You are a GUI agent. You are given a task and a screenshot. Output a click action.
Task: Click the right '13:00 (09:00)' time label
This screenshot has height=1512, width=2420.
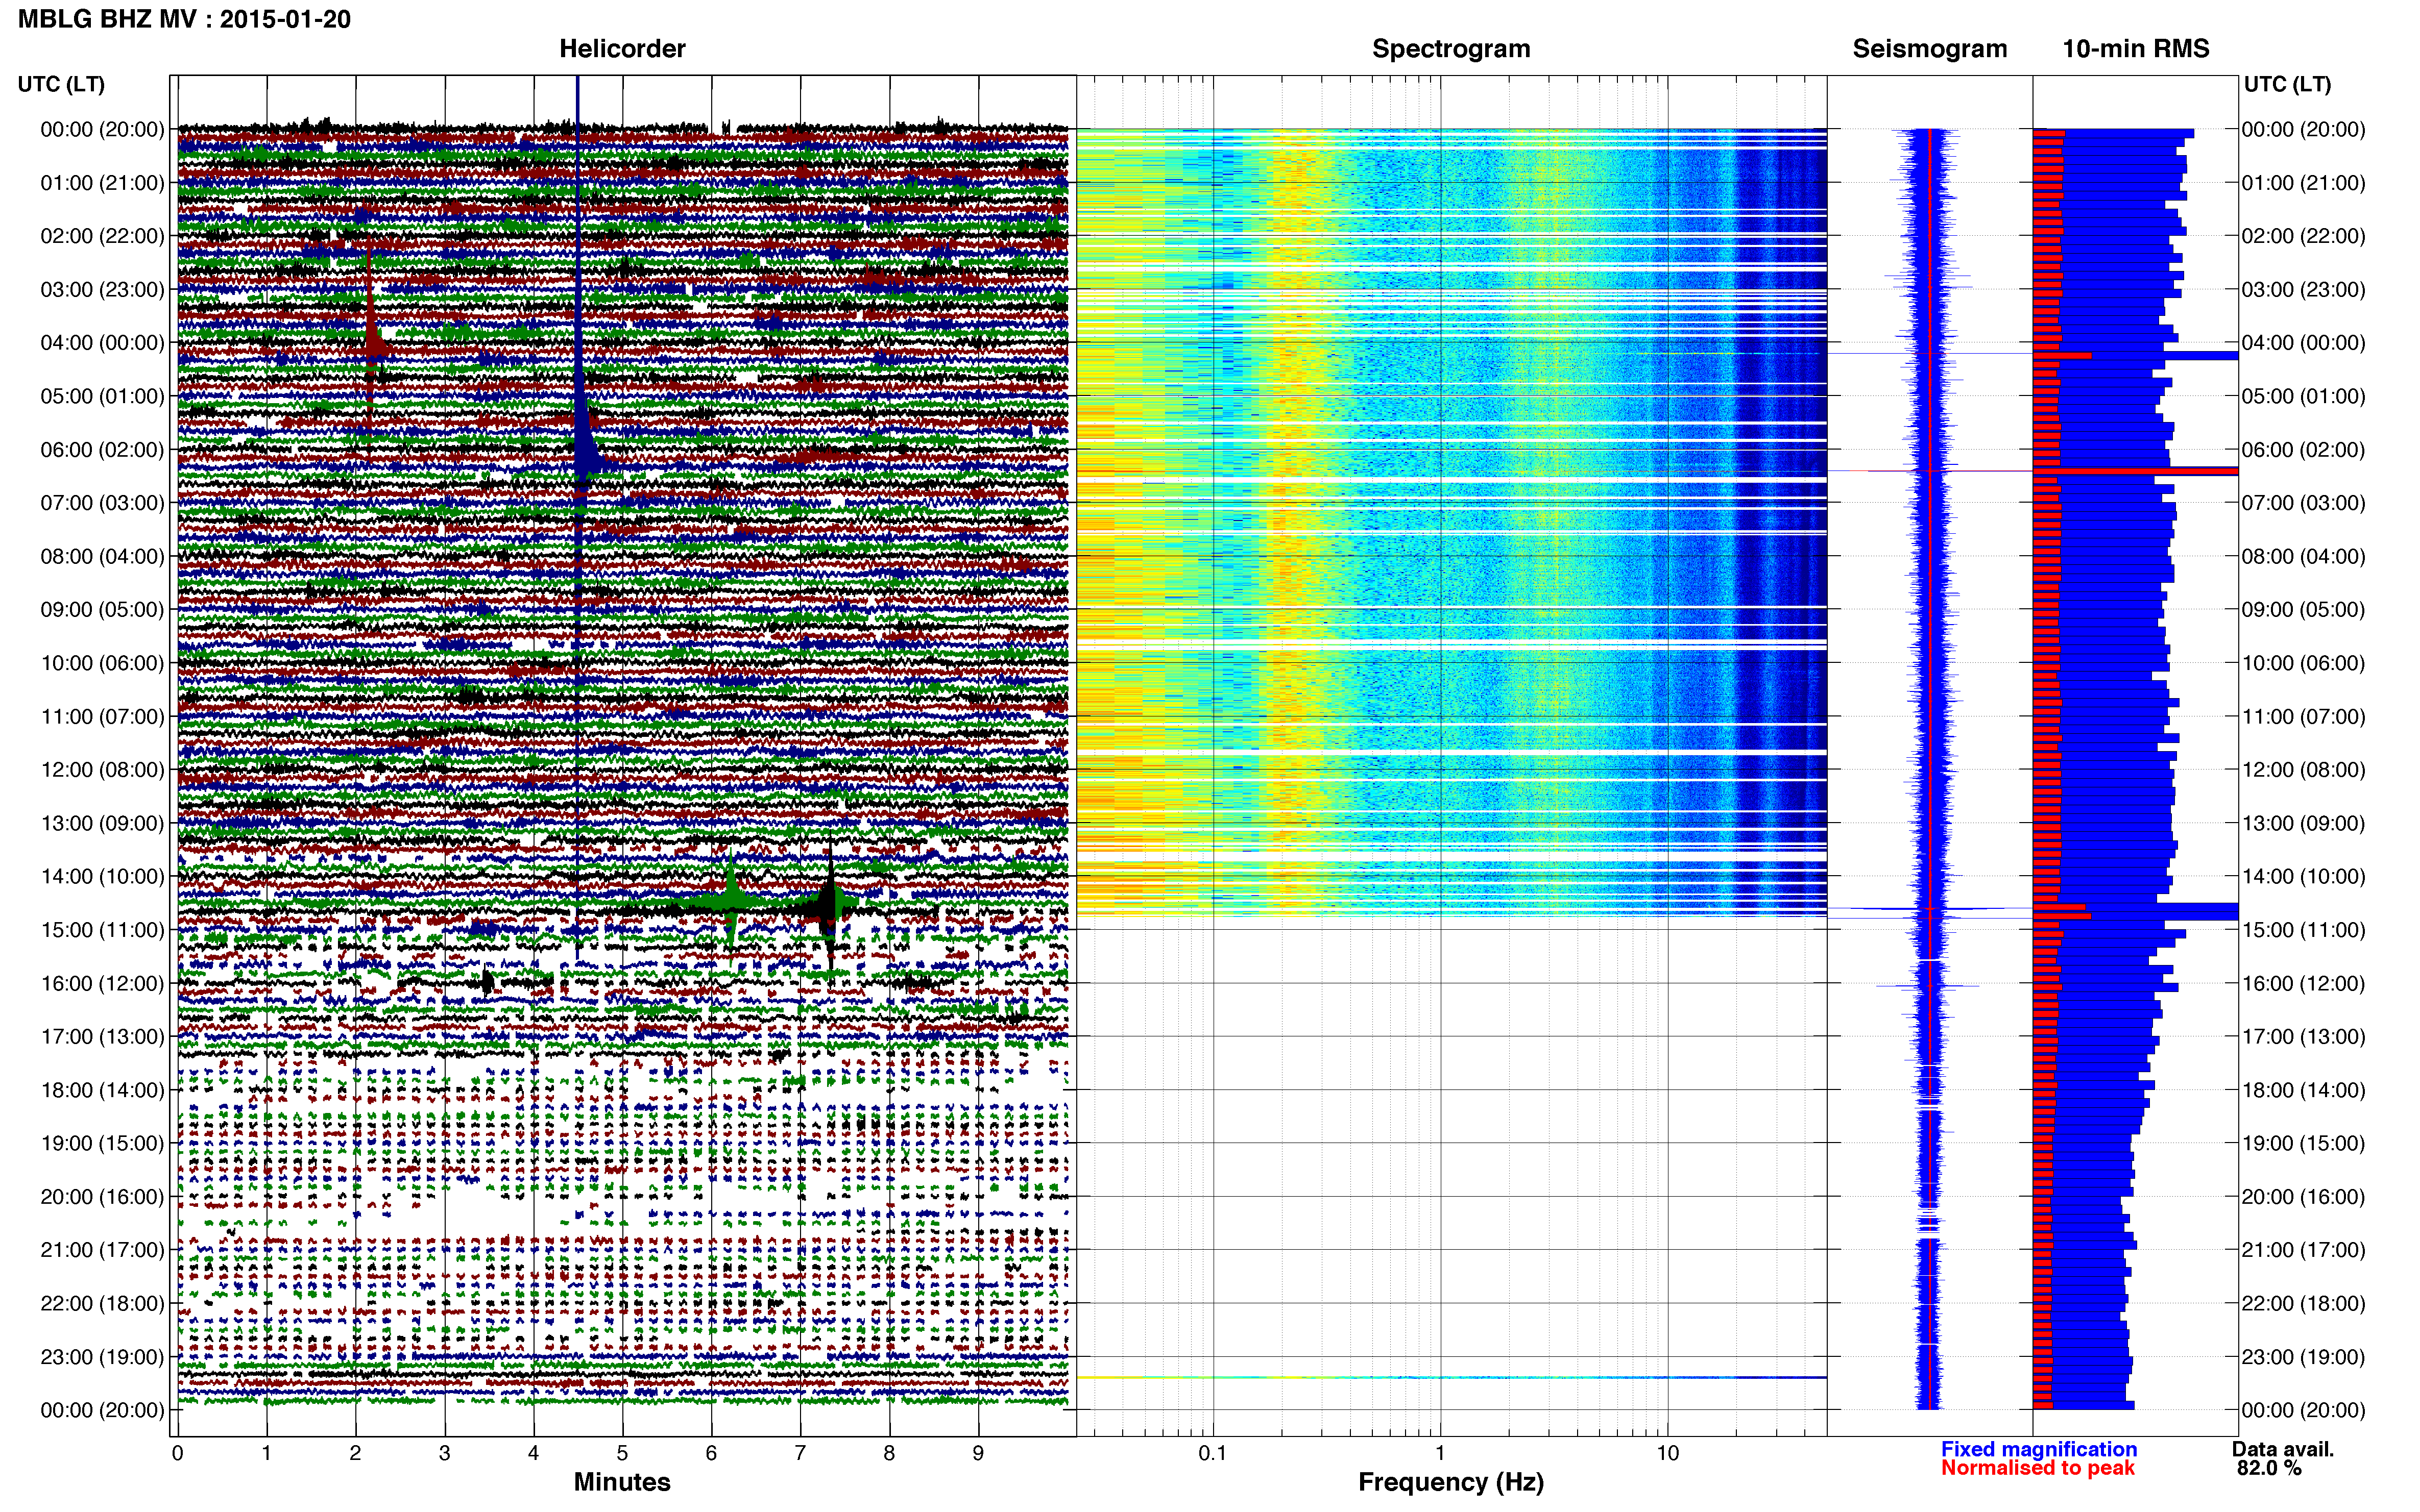tap(2303, 823)
